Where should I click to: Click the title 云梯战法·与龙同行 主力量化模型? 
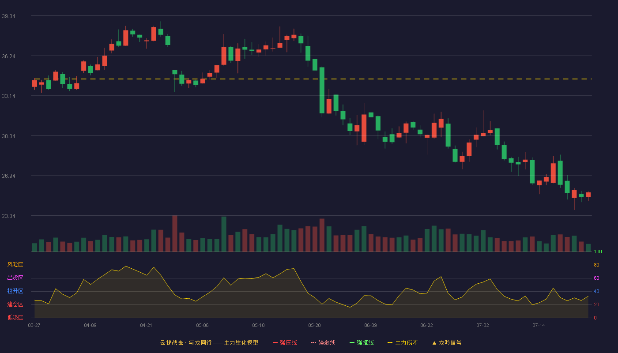[x=209, y=342]
